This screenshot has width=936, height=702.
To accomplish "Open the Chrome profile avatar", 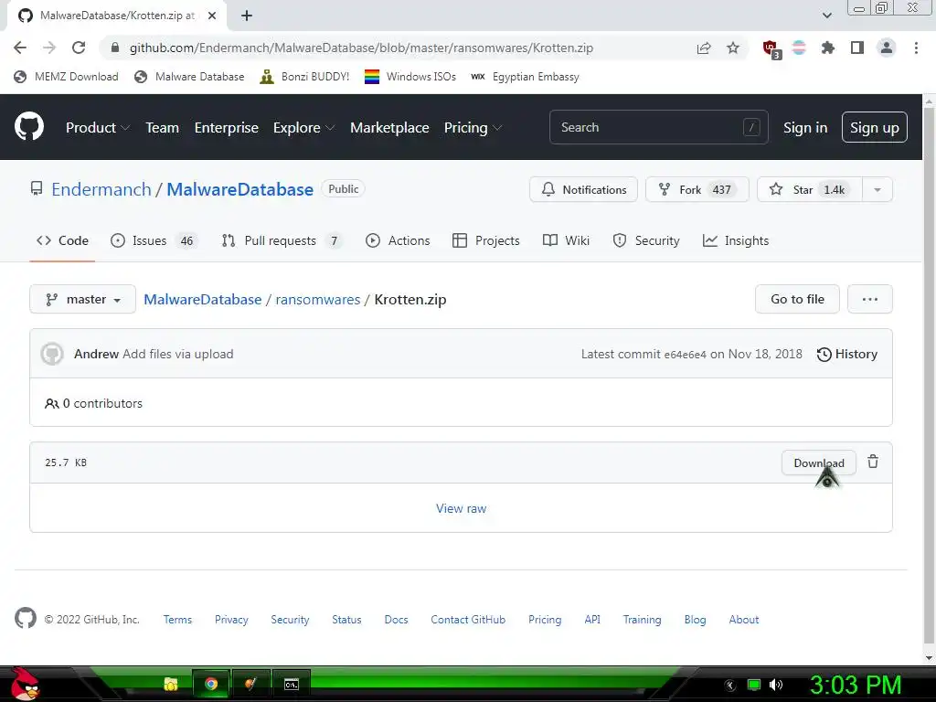I will tap(887, 48).
